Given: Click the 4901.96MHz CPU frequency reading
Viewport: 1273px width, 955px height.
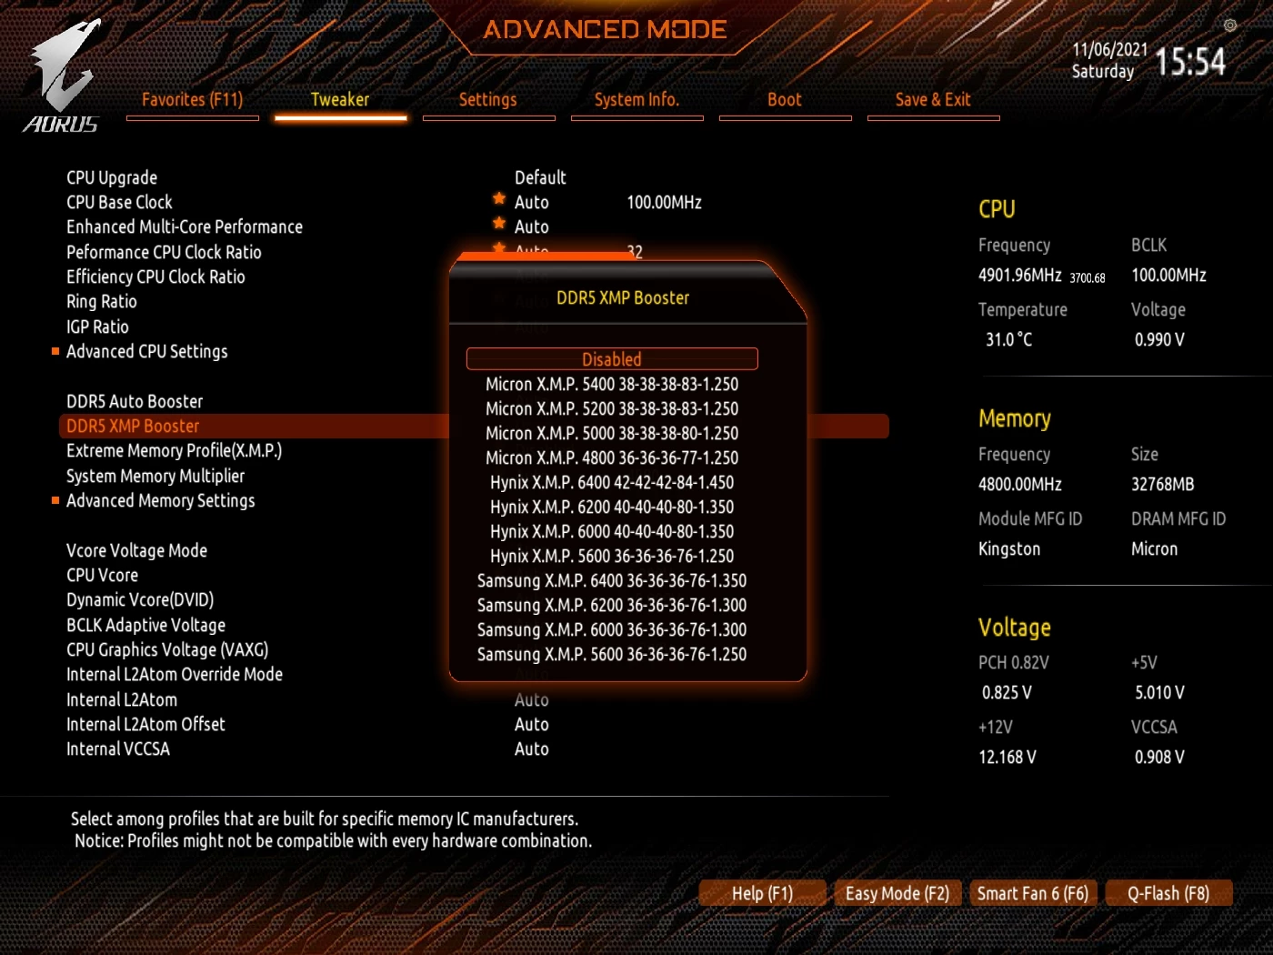Looking at the screenshot, I should click(x=1020, y=275).
